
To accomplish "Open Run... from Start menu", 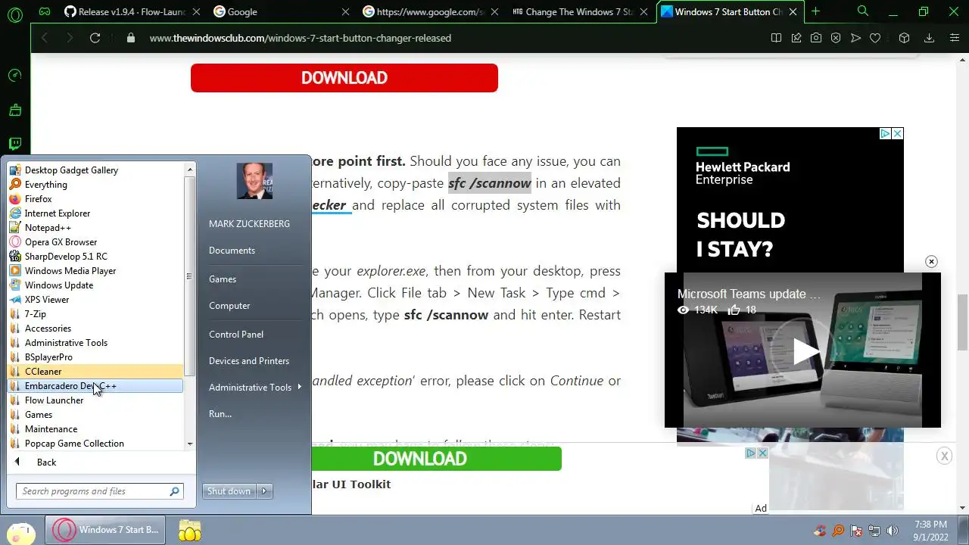I will 220,413.
